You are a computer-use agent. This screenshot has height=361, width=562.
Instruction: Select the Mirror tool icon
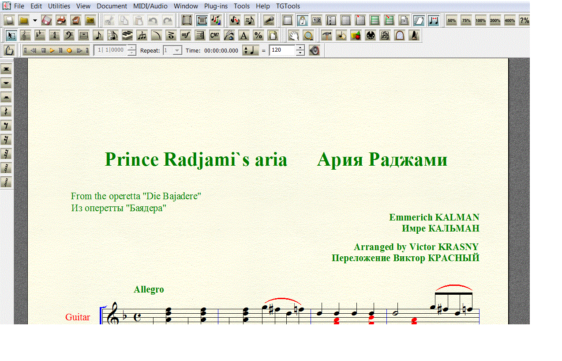pos(400,35)
